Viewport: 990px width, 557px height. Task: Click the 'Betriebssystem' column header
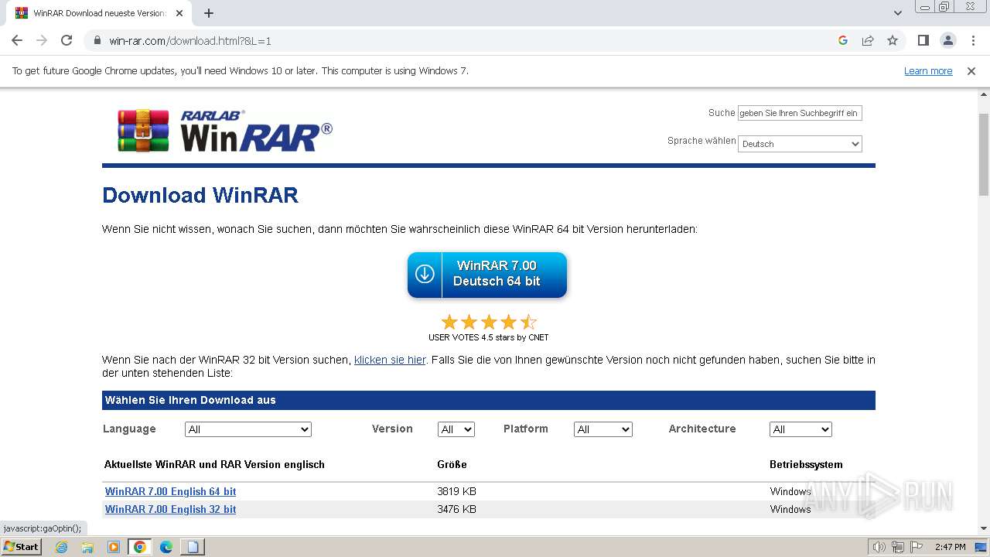pyautogui.click(x=806, y=465)
